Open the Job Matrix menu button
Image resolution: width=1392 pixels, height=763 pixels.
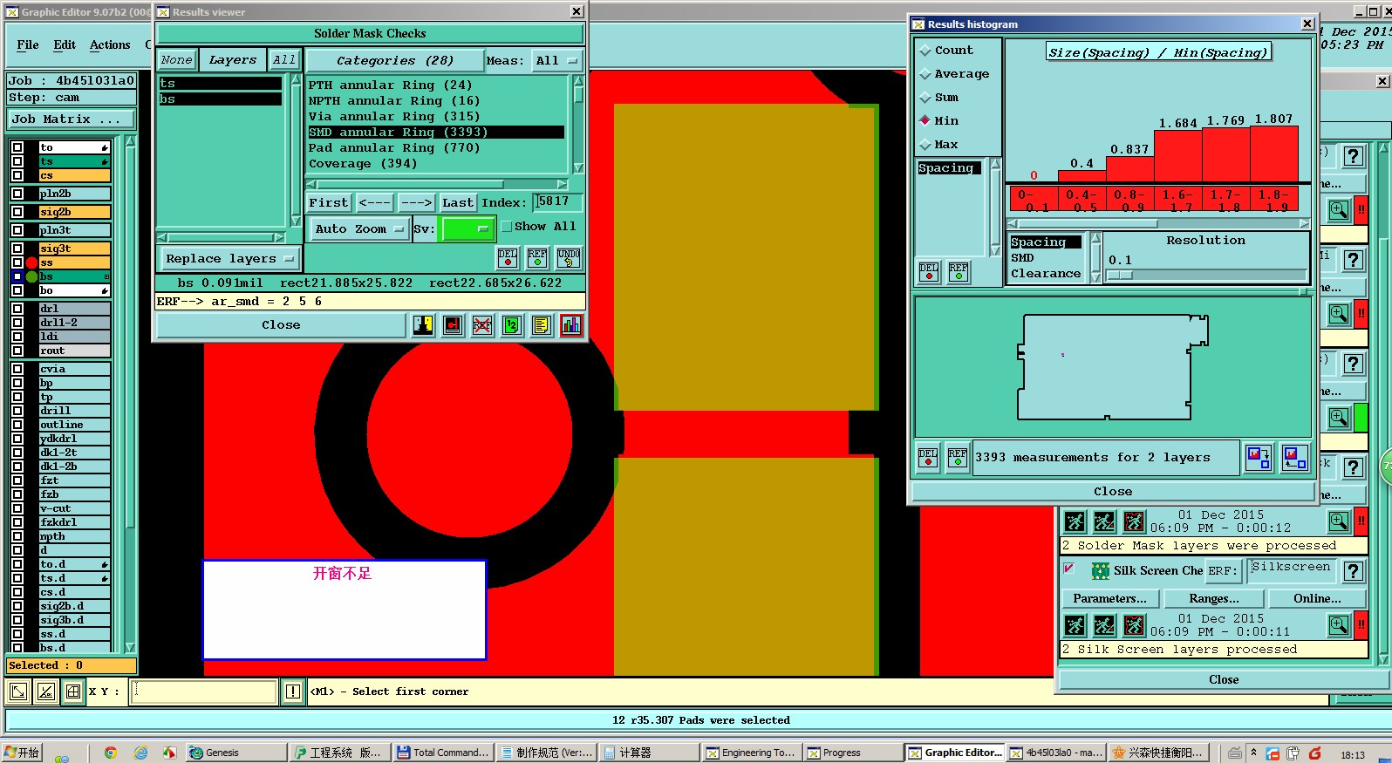point(72,119)
